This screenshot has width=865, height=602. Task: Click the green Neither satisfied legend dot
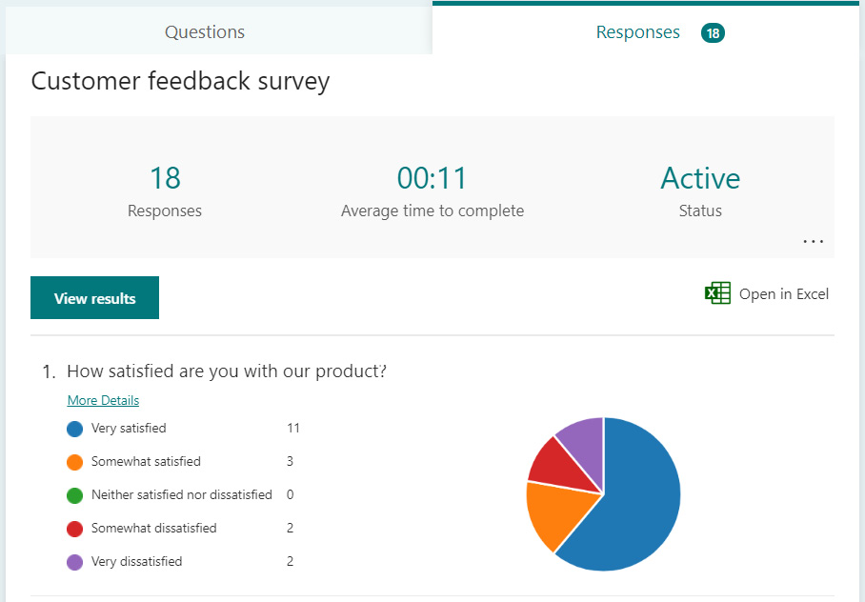pos(74,495)
